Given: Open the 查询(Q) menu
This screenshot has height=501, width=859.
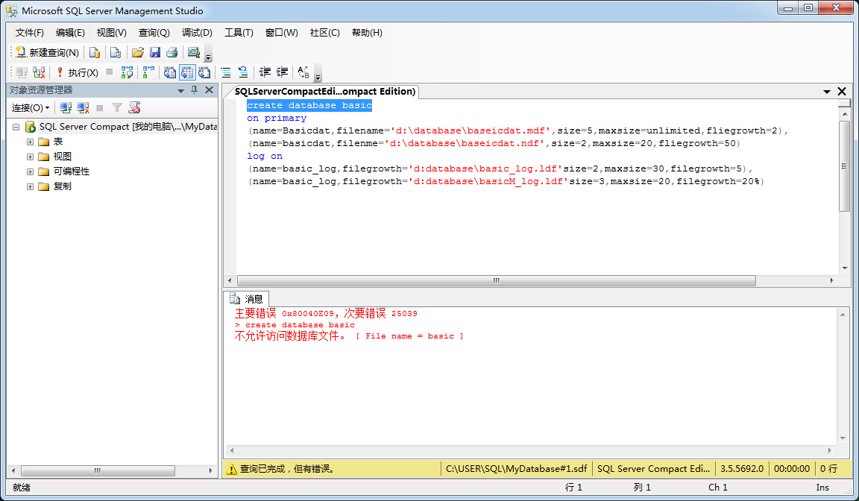Looking at the screenshot, I should tap(154, 32).
